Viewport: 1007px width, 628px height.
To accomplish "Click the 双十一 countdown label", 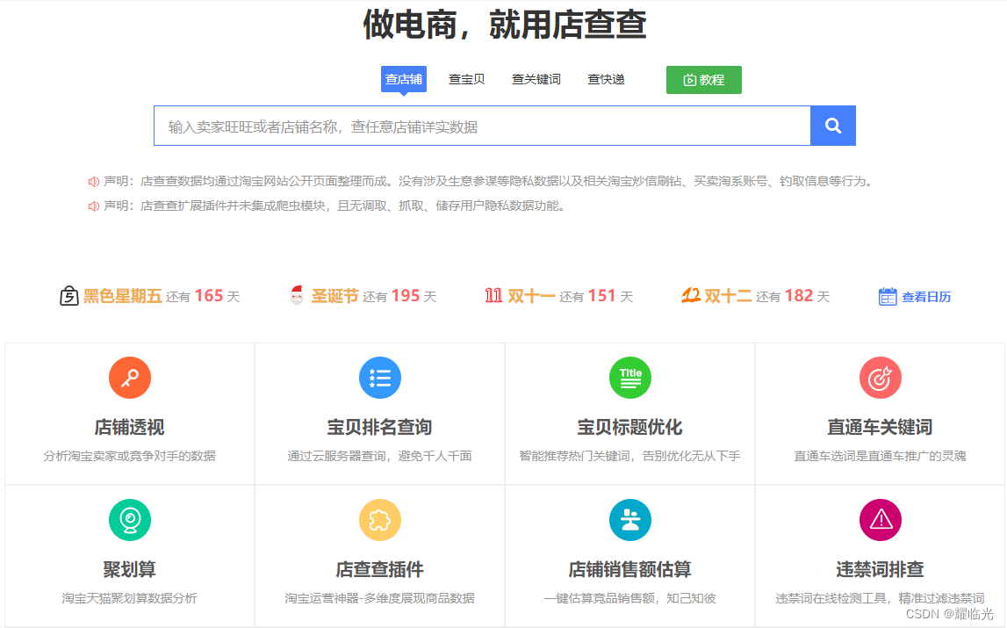I will [x=531, y=296].
